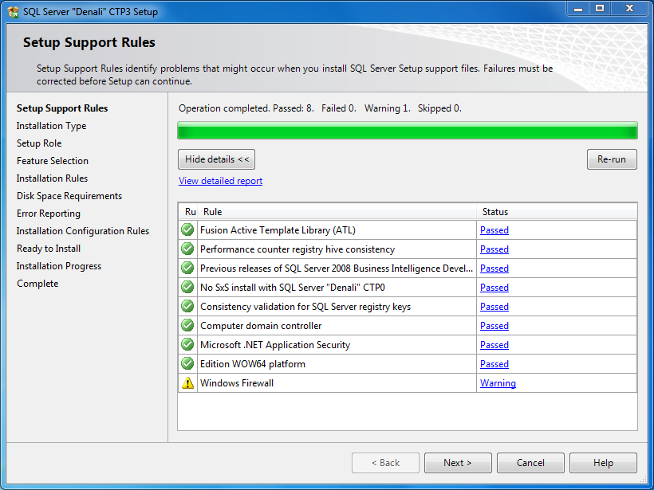This screenshot has width=654, height=490.
Task: Open the View detailed report link
Action: (x=221, y=181)
